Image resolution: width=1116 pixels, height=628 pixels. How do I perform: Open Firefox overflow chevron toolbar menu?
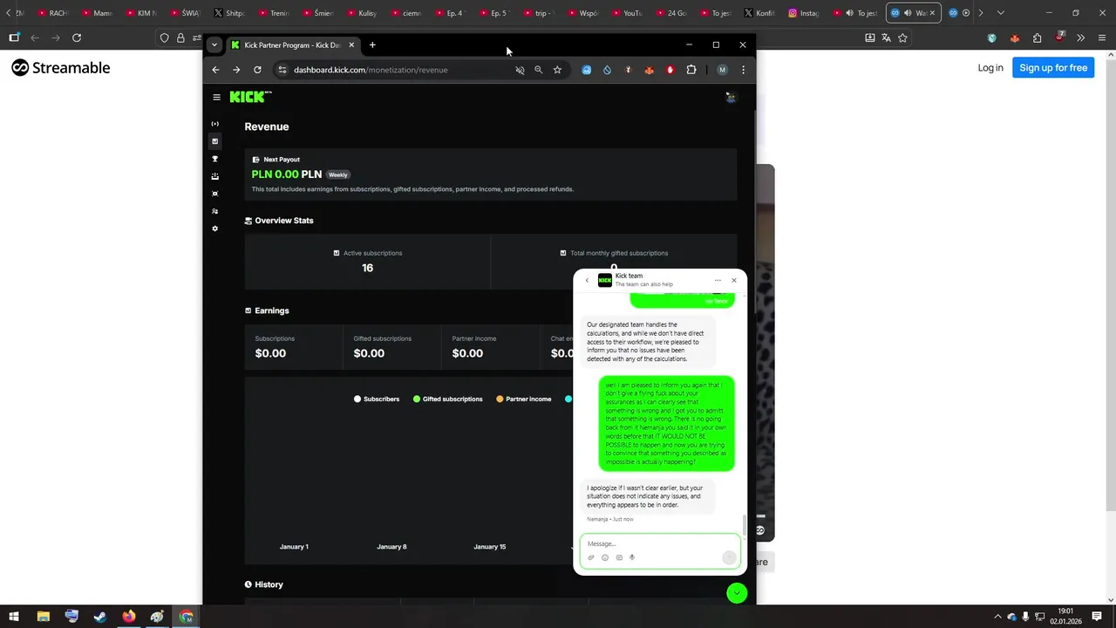(x=1080, y=38)
